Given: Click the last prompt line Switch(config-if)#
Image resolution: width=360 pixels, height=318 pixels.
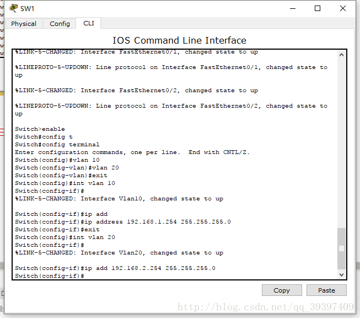Looking at the screenshot, I should pos(50,275).
